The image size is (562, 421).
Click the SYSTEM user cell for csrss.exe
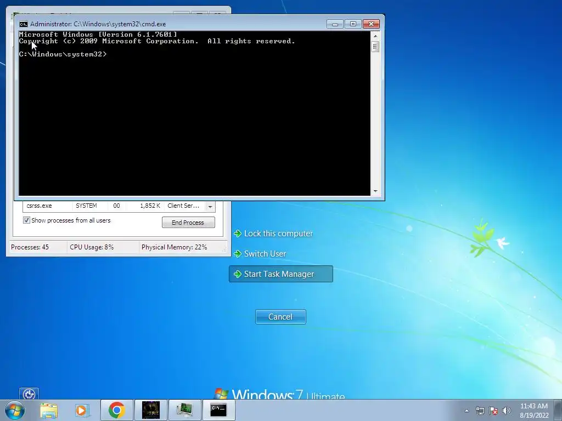(x=86, y=206)
